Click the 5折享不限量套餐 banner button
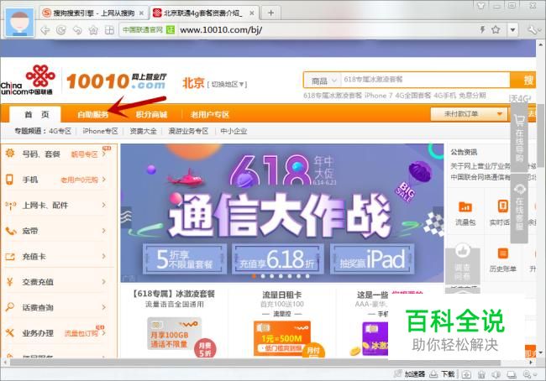Image resolution: width=546 pixels, height=381 pixels. tap(185, 258)
